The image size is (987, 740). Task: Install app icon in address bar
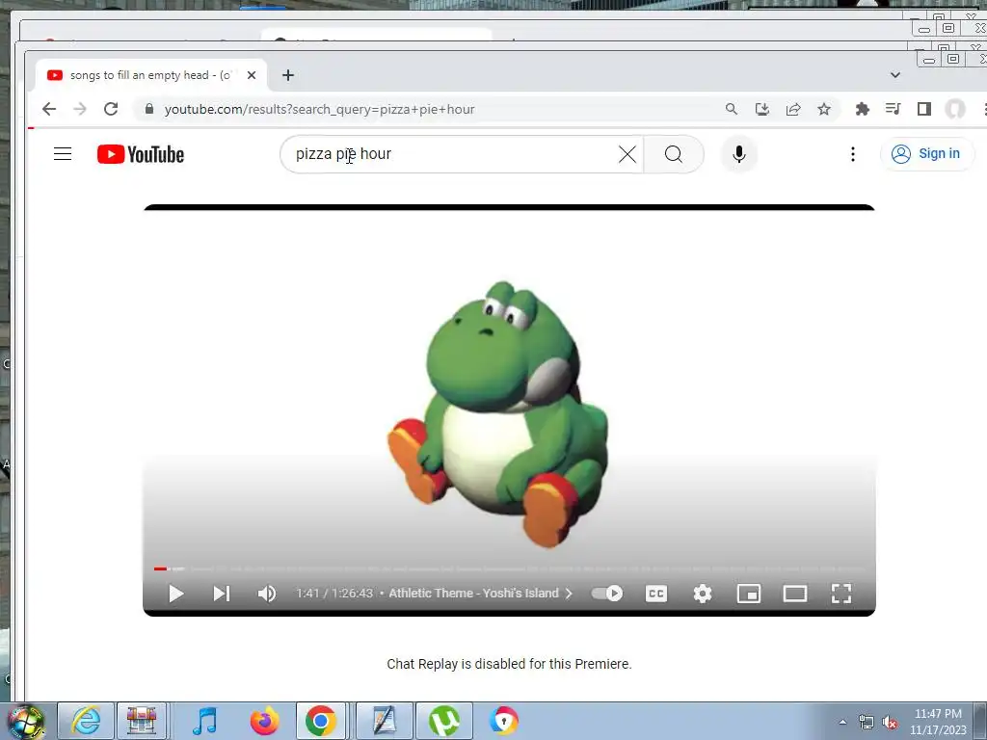761,109
